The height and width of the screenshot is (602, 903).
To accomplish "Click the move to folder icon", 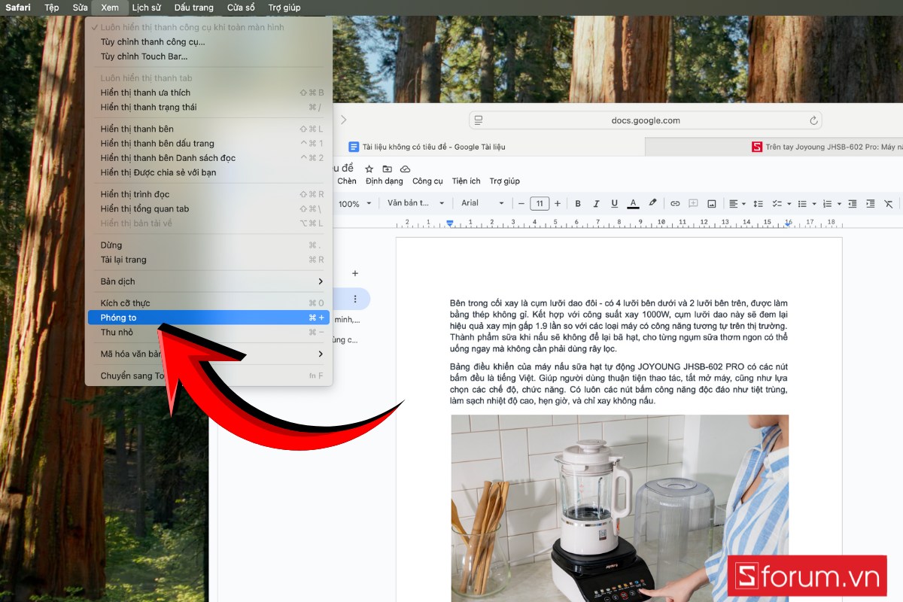I will click(x=387, y=169).
